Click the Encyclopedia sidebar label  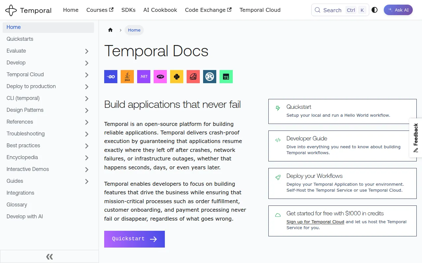click(22, 157)
